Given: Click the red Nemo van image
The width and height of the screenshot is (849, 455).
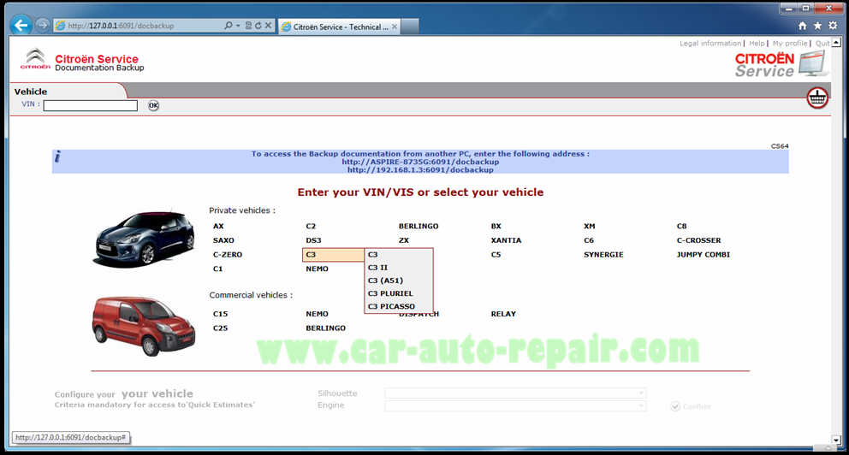Looking at the screenshot, I should 144,326.
